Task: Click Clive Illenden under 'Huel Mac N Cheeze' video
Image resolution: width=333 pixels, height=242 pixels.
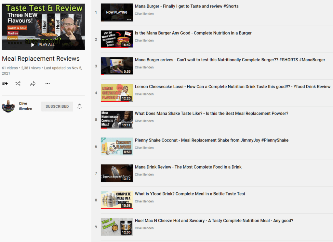Action: [144, 228]
